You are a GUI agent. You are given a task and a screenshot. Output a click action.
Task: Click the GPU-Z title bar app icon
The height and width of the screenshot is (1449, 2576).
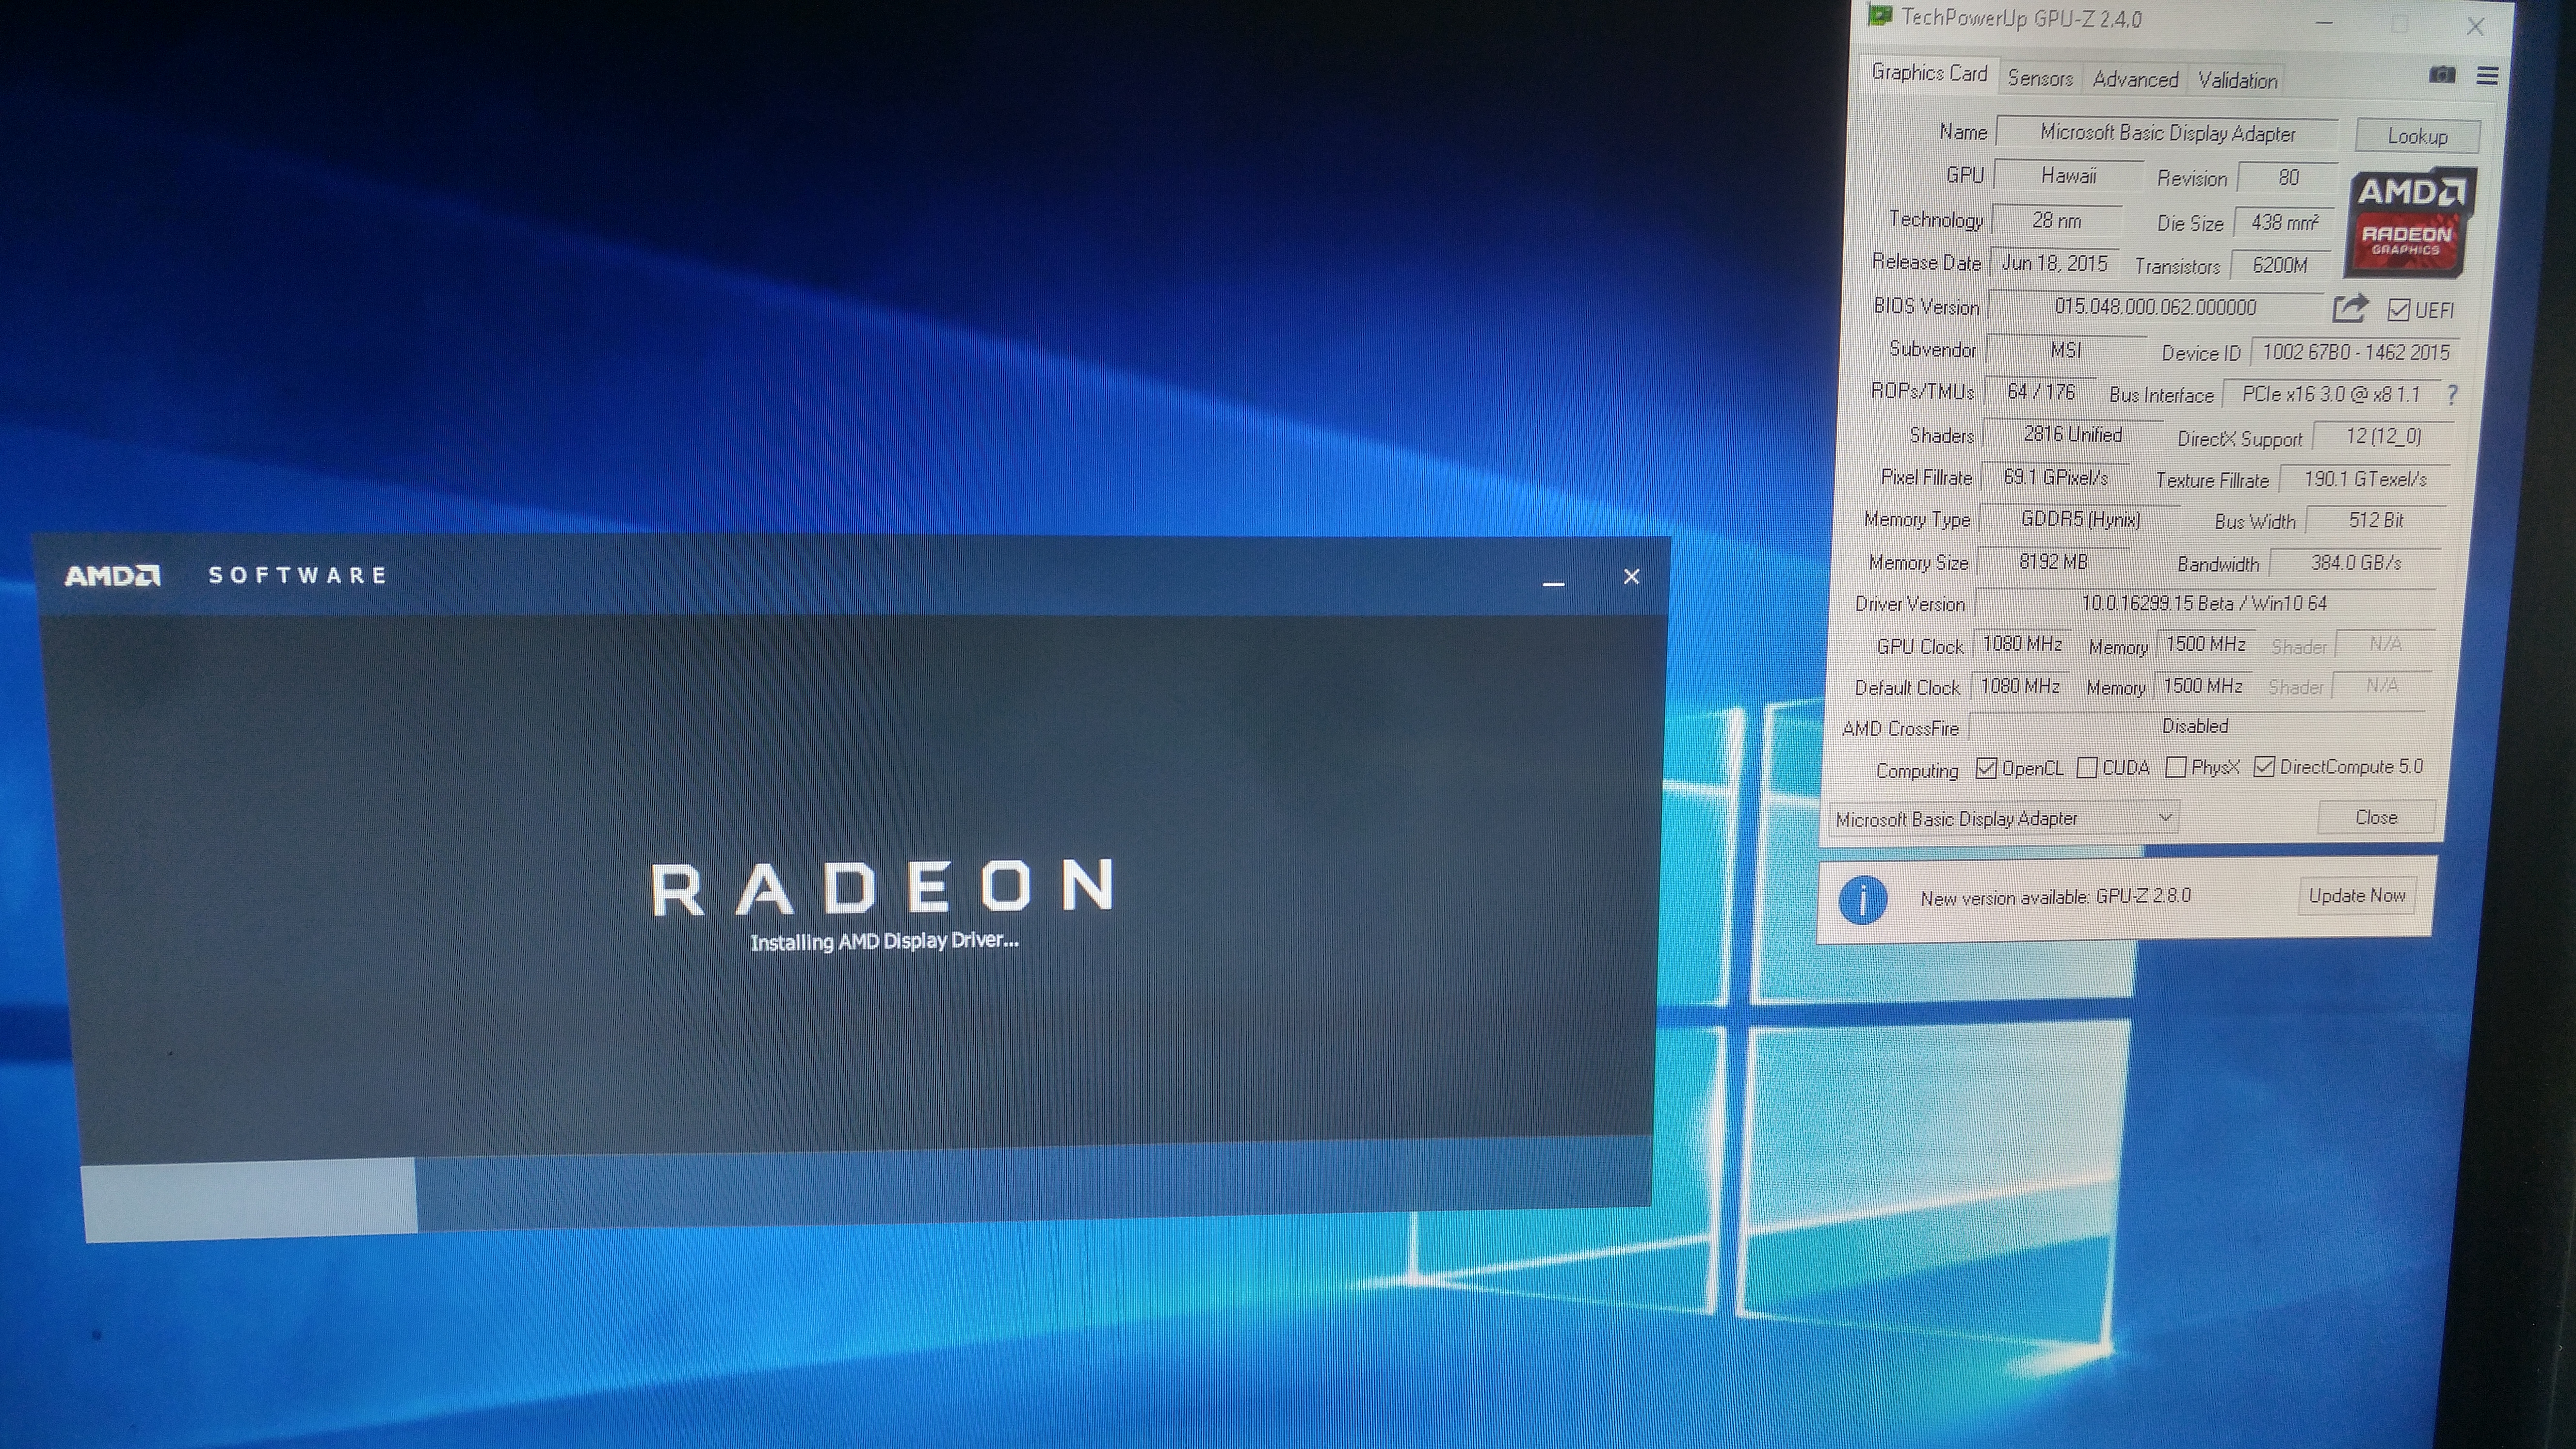pos(1879,16)
